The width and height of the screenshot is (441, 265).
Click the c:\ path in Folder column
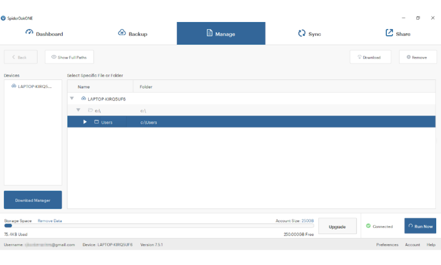143,110
